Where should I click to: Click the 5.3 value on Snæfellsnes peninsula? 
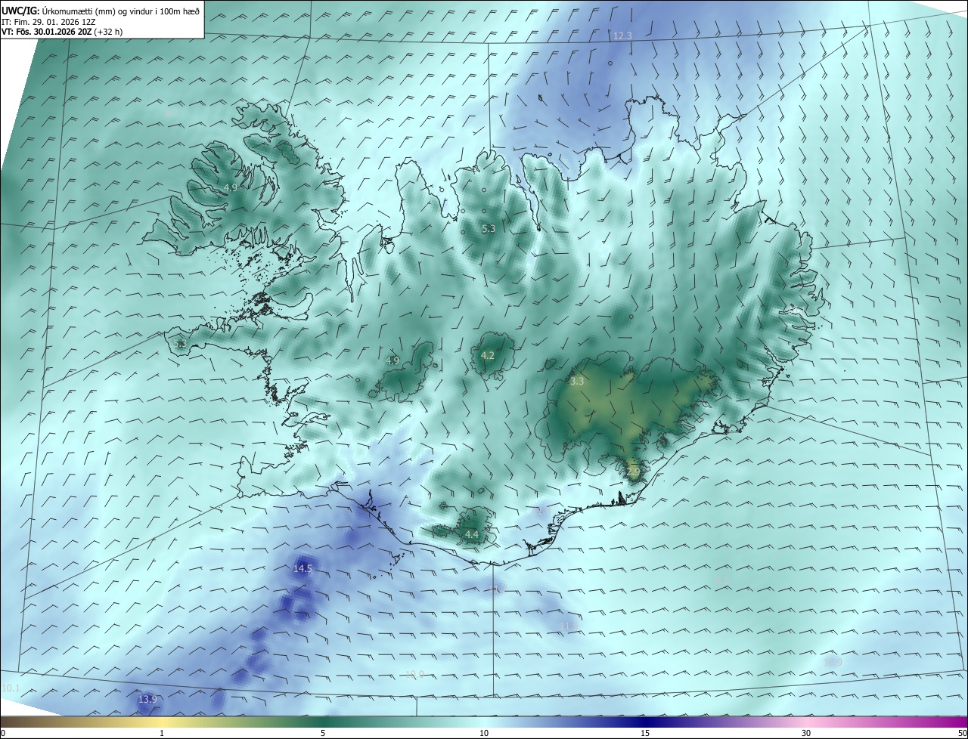coord(180,344)
